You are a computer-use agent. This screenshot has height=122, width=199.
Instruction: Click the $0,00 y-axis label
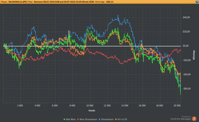[x=186, y=46]
